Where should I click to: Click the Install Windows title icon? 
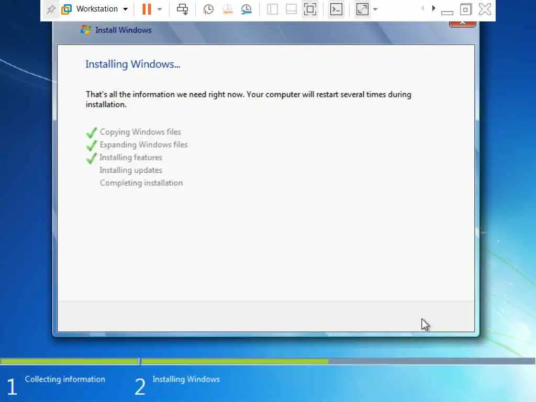(85, 30)
